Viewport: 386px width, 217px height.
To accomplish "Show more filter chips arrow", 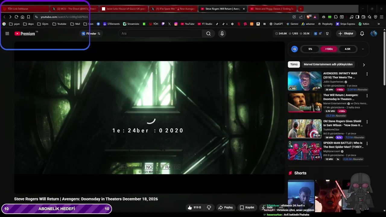I will (x=364, y=64).
